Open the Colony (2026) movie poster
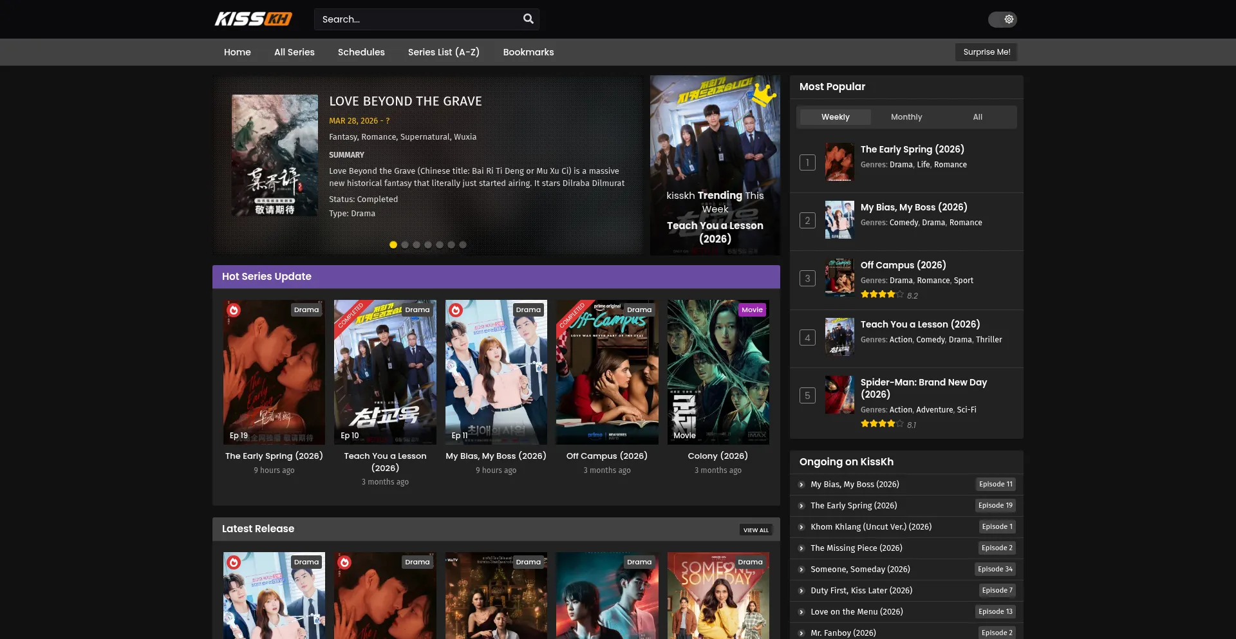This screenshot has height=639, width=1236. coord(718,372)
